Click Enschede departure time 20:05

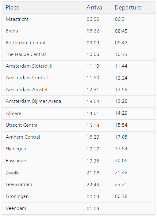tap(121, 161)
